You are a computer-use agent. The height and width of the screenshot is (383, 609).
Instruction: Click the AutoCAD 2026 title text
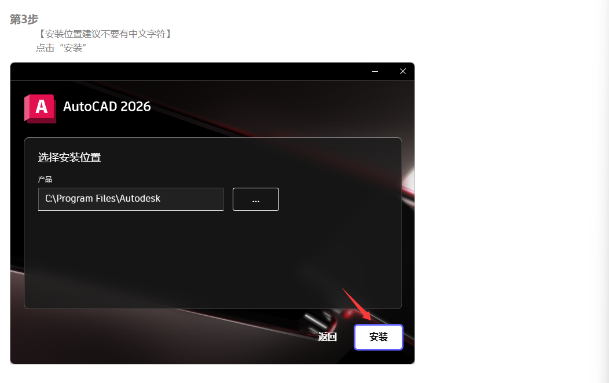[107, 107]
